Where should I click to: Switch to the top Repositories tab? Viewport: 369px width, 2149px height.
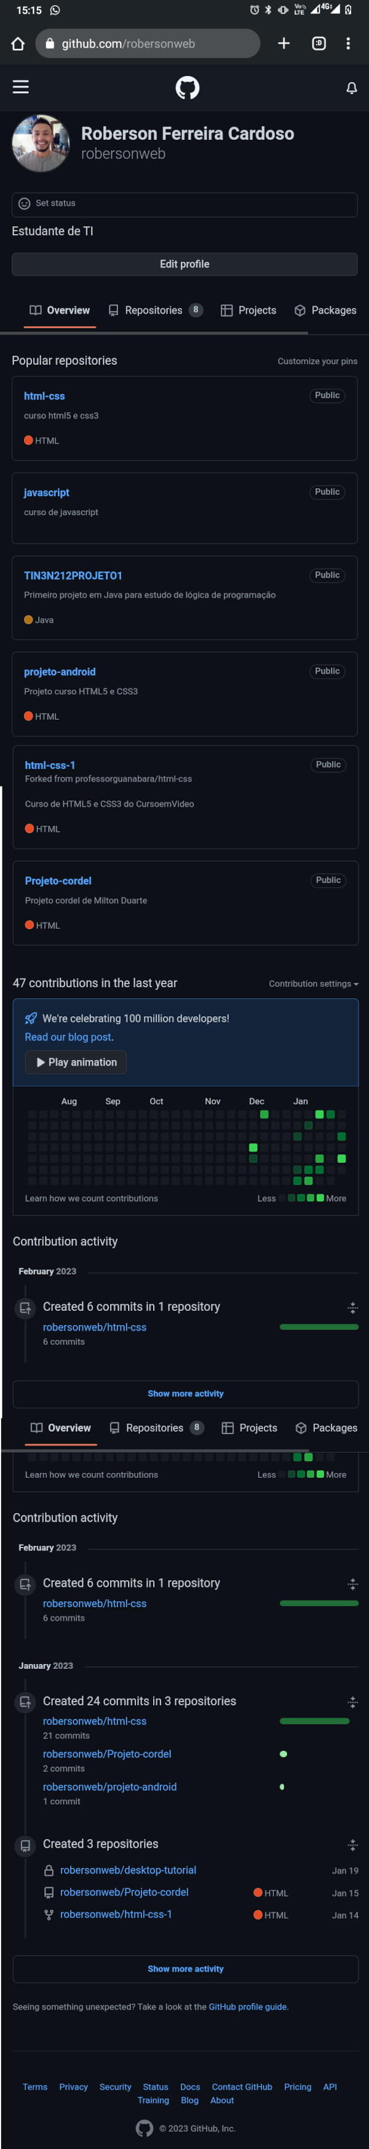click(x=156, y=311)
